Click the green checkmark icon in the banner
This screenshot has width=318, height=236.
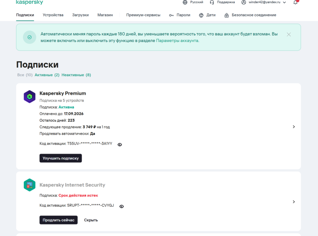(x=30, y=37)
